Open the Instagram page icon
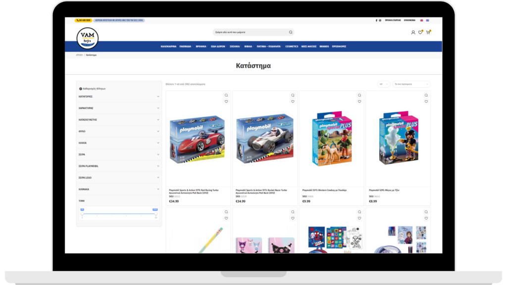The image size is (507, 285). (x=380, y=20)
